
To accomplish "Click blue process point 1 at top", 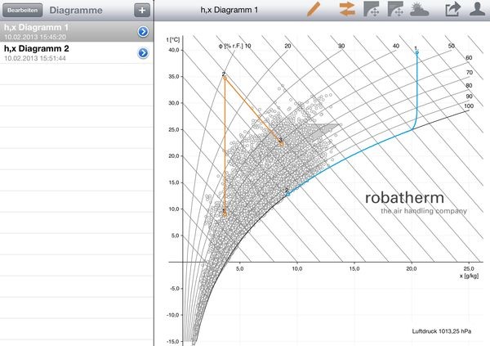I will coord(416,52).
